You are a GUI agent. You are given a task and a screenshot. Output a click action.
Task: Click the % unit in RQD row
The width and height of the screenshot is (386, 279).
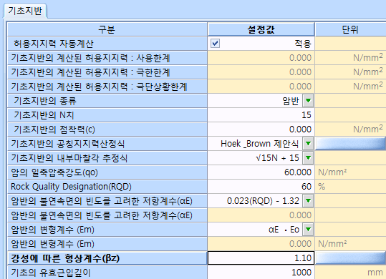click(x=322, y=187)
